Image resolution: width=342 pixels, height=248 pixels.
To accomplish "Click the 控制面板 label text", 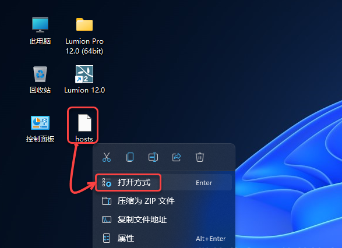I will click(40, 139).
